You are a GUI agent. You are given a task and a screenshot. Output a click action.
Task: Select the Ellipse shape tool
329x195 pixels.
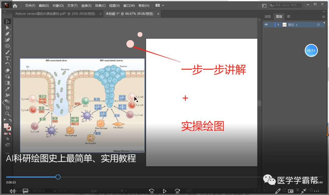[x=7, y=46]
